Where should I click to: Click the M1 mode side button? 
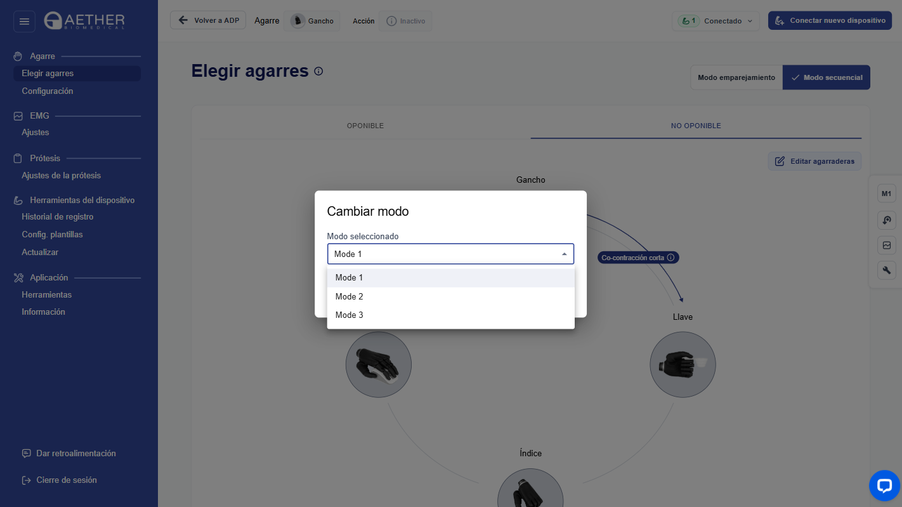pos(886,194)
